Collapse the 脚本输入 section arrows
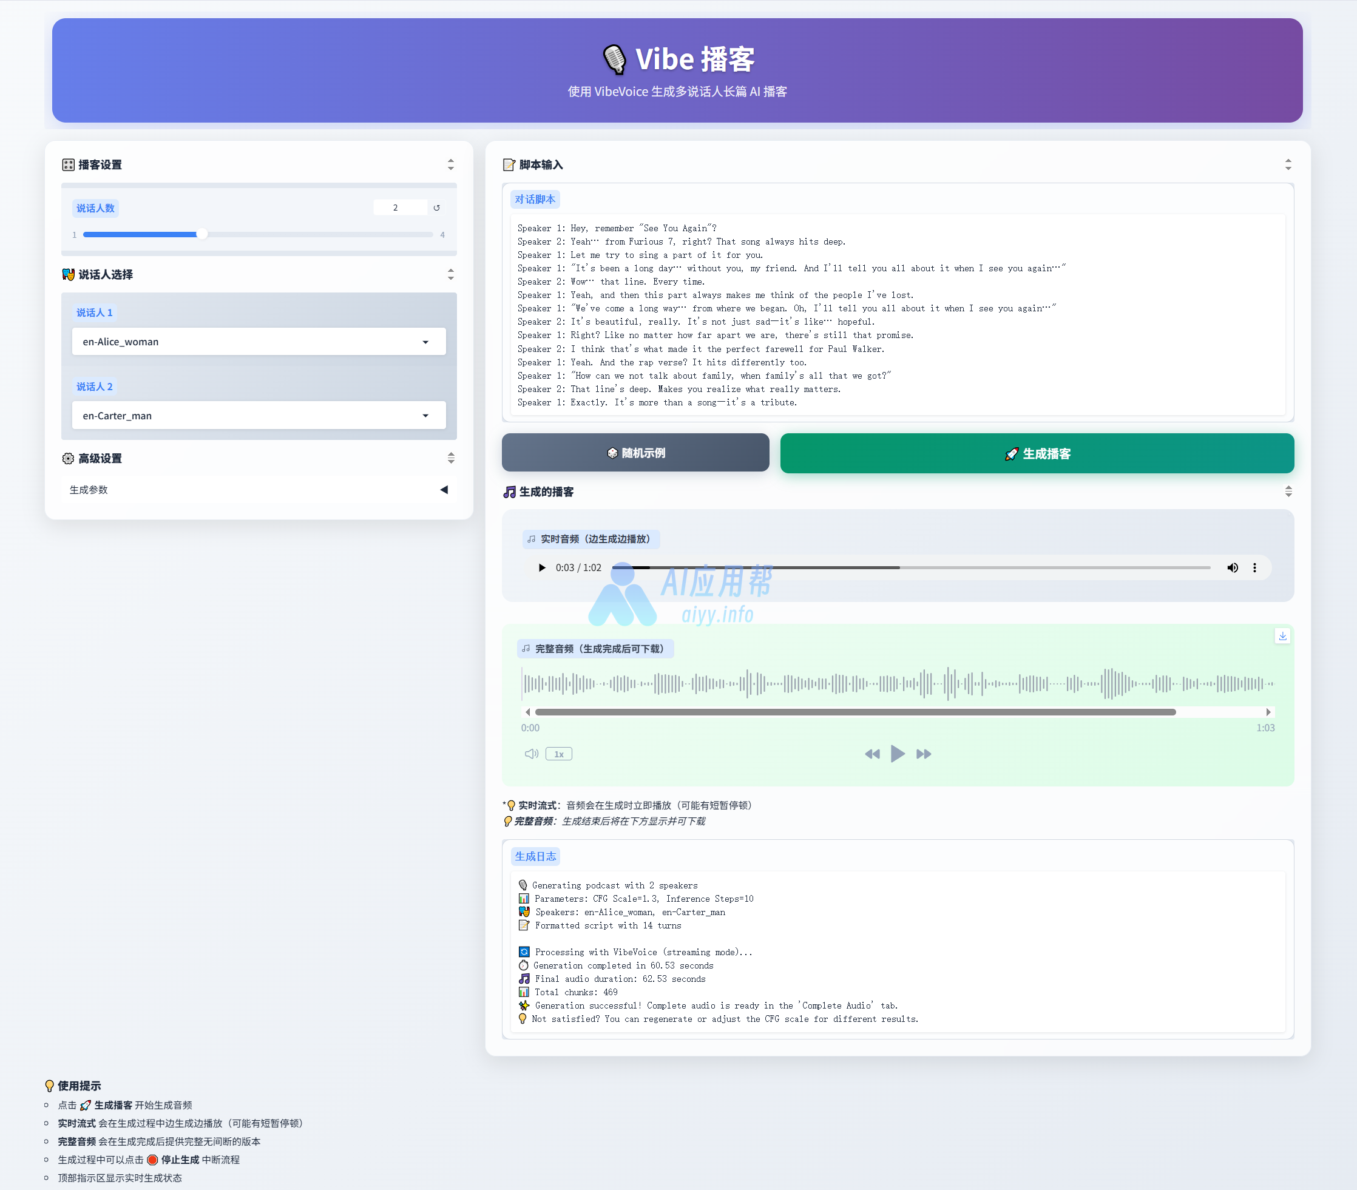The image size is (1357, 1190). (x=1288, y=164)
